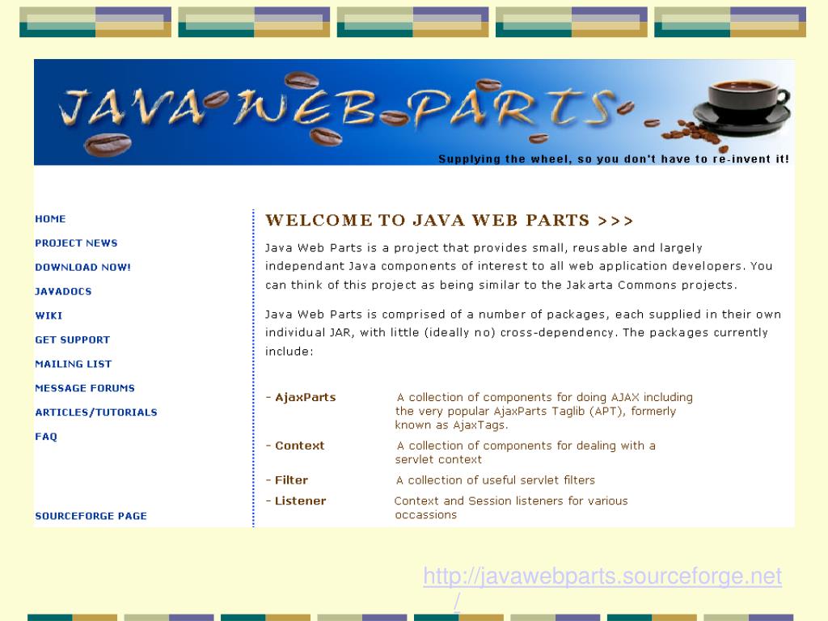Open the MAILING LIST link
The width and height of the screenshot is (828, 621).
(x=73, y=364)
